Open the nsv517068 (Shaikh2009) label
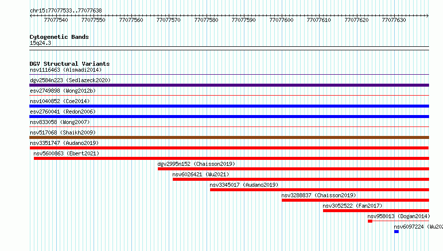443x251 pixels. tap(63, 132)
